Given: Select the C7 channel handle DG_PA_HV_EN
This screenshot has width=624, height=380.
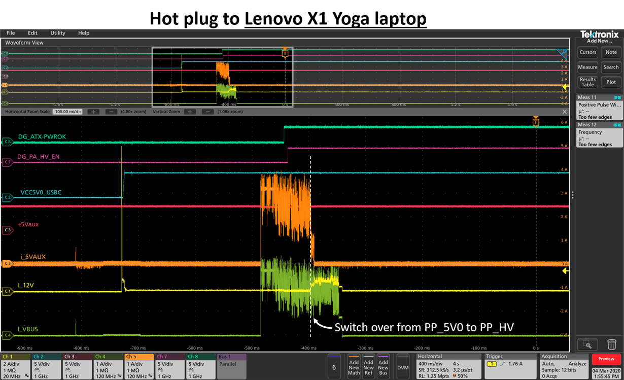Looking at the screenshot, I should (x=7, y=162).
